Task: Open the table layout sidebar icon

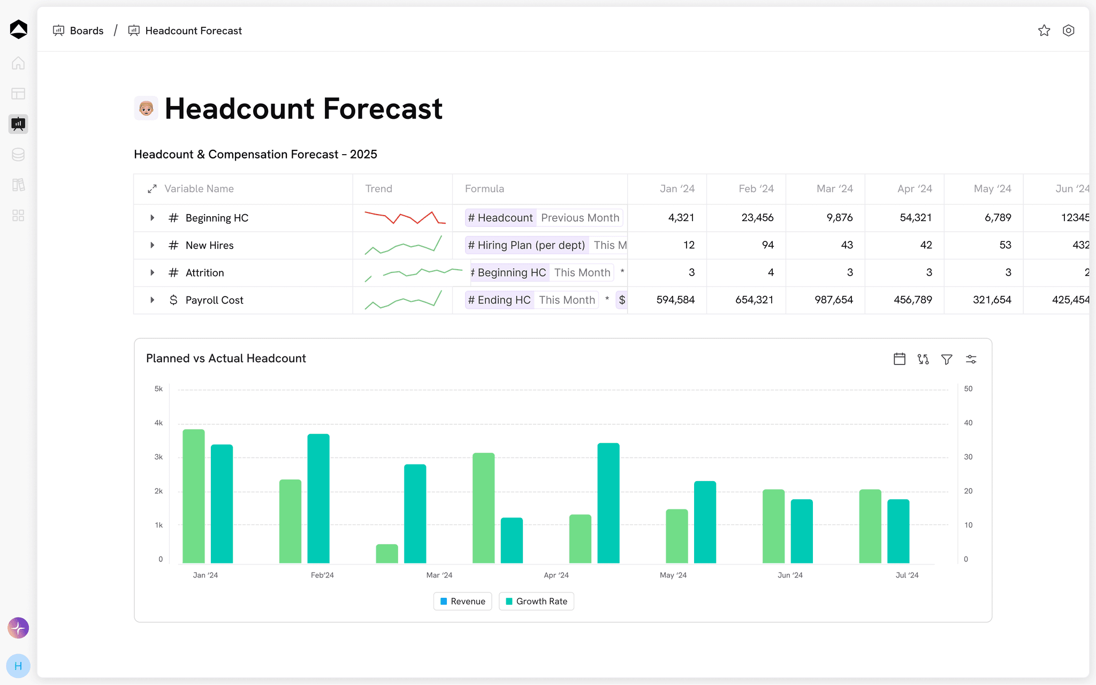Action: (18, 94)
